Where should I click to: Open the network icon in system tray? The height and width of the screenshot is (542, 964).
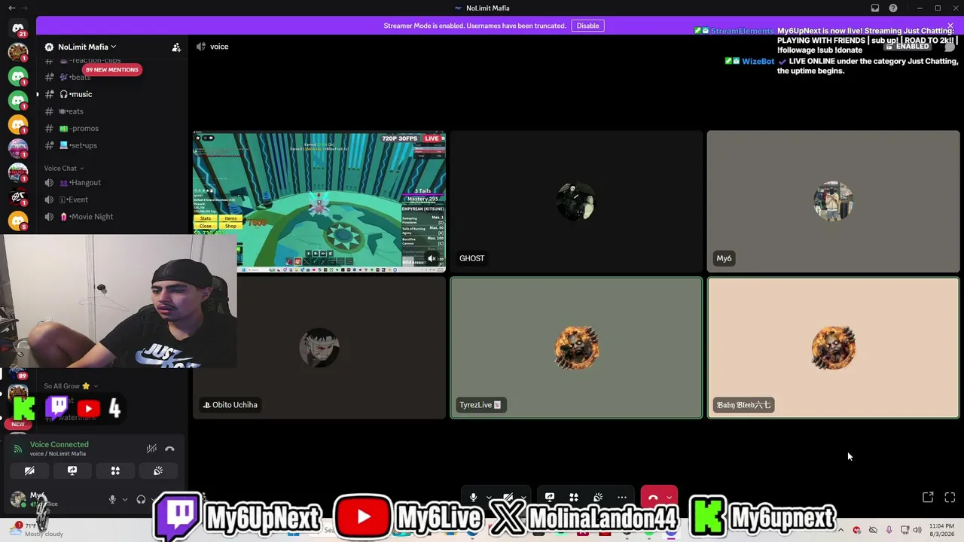point(905,530)
